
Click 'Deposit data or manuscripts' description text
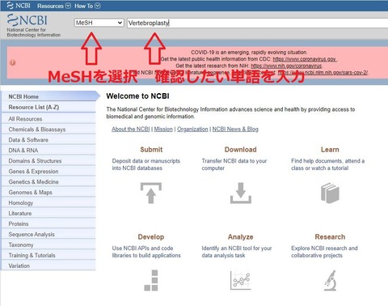(x=146, y=164)
